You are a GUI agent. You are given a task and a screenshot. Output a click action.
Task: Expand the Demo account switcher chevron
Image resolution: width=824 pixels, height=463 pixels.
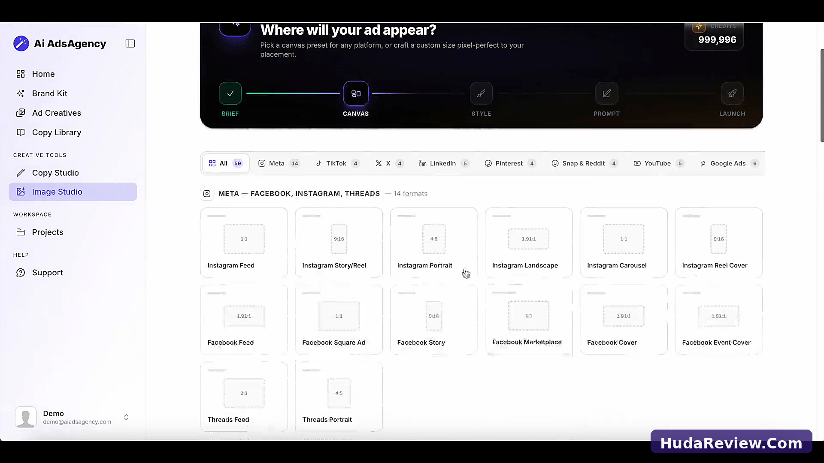coord(126,417)
